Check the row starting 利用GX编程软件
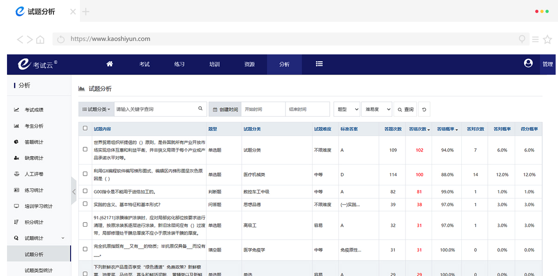Image resolution: width=558 pixels, height=276 pixels. pyautogui.click(x=85, y=174)
